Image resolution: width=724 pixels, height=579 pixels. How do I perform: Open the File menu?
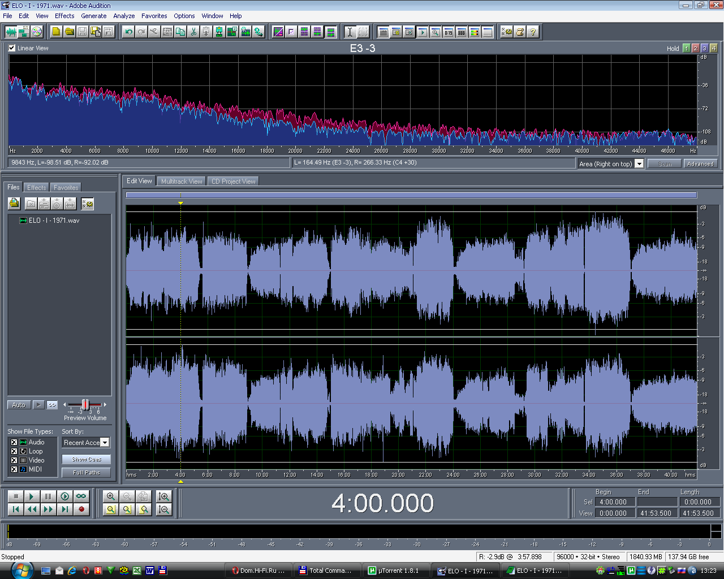[x=7, y=16]
